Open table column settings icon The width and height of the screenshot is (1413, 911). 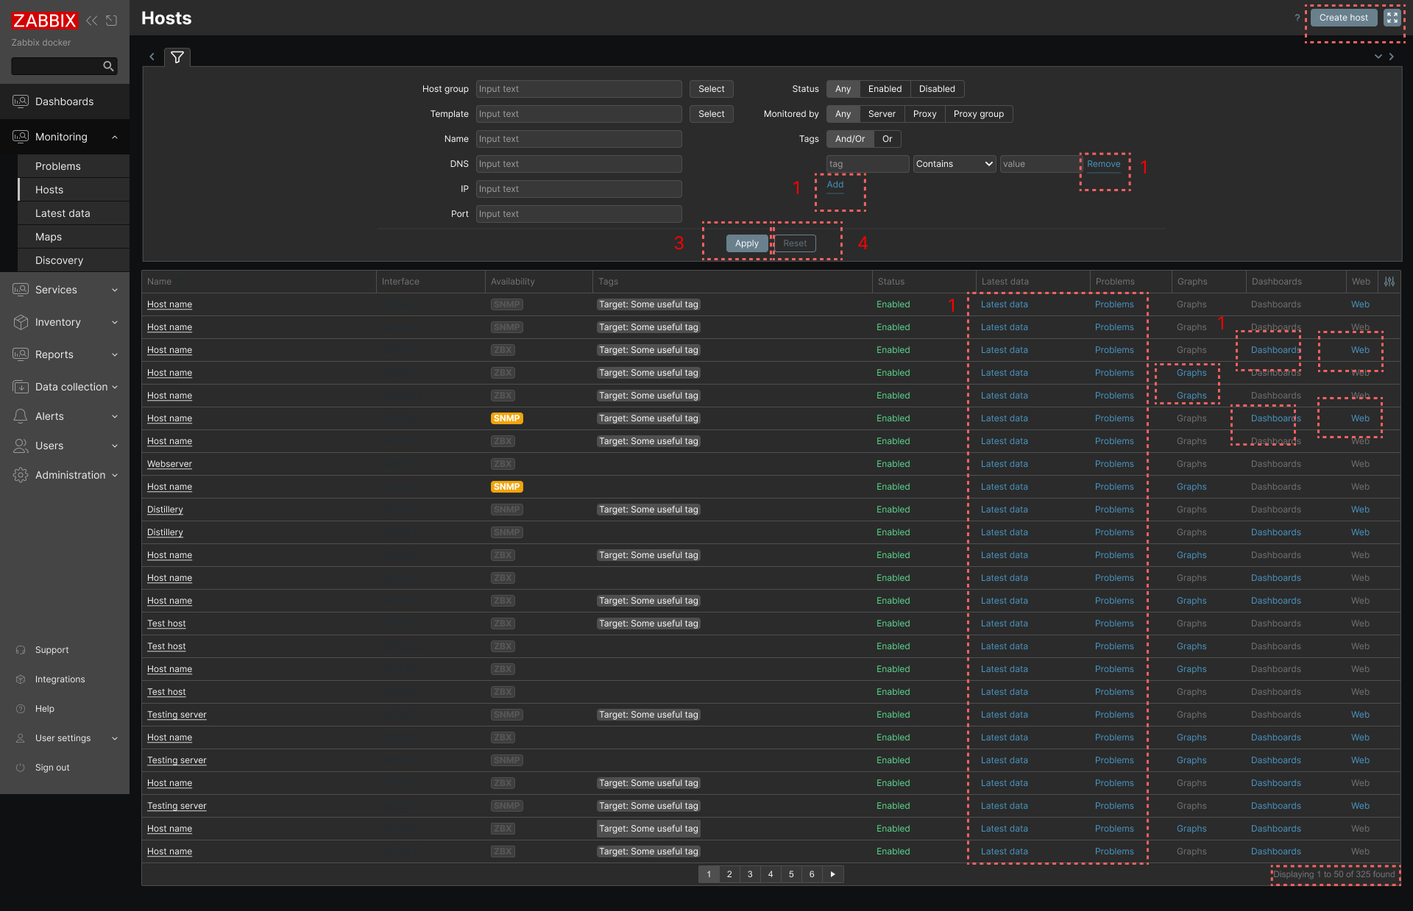tap(1389, 282)
